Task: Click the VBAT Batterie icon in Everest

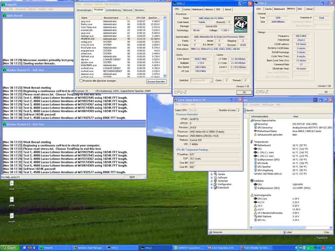Action: pos(255,216)
